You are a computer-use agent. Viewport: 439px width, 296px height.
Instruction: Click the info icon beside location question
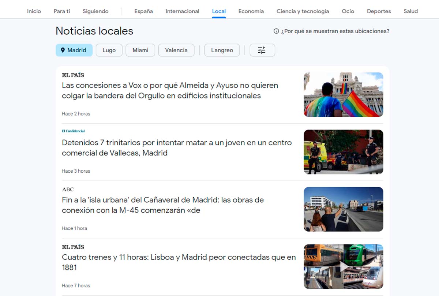(276, 31)
